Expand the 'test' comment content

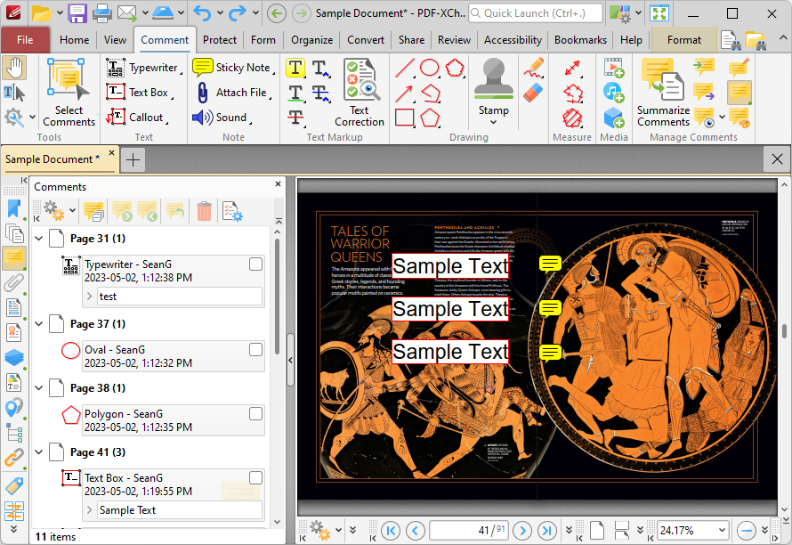(90, 297)
